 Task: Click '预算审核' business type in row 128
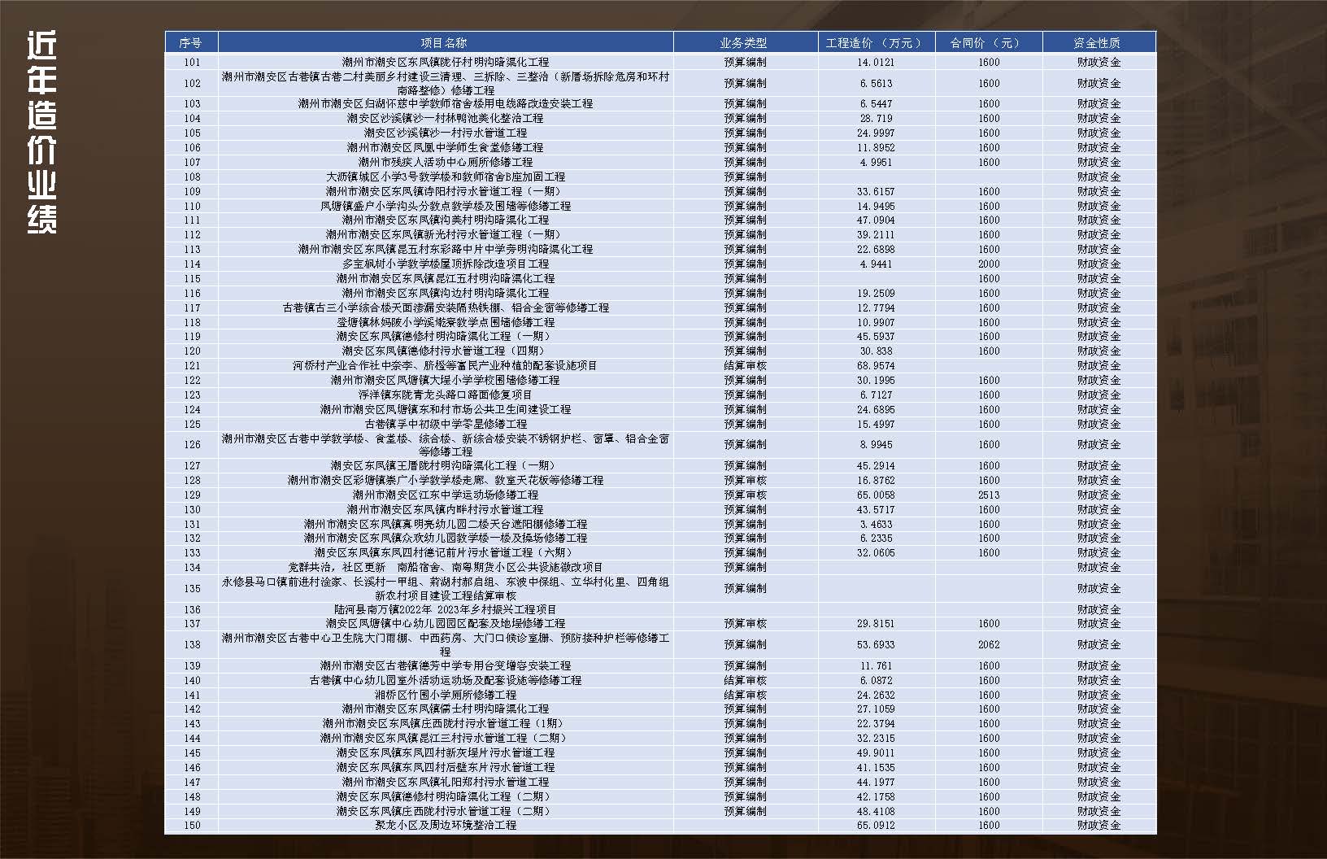tap(745, 480)
